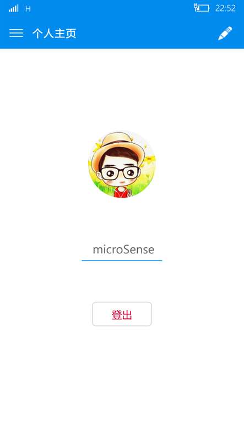Click the 个人主页 page title
The height and width of the screenshot is (434, 244).
click(54, 34)
